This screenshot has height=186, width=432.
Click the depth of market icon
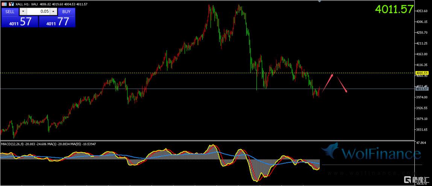coord(4,4)
